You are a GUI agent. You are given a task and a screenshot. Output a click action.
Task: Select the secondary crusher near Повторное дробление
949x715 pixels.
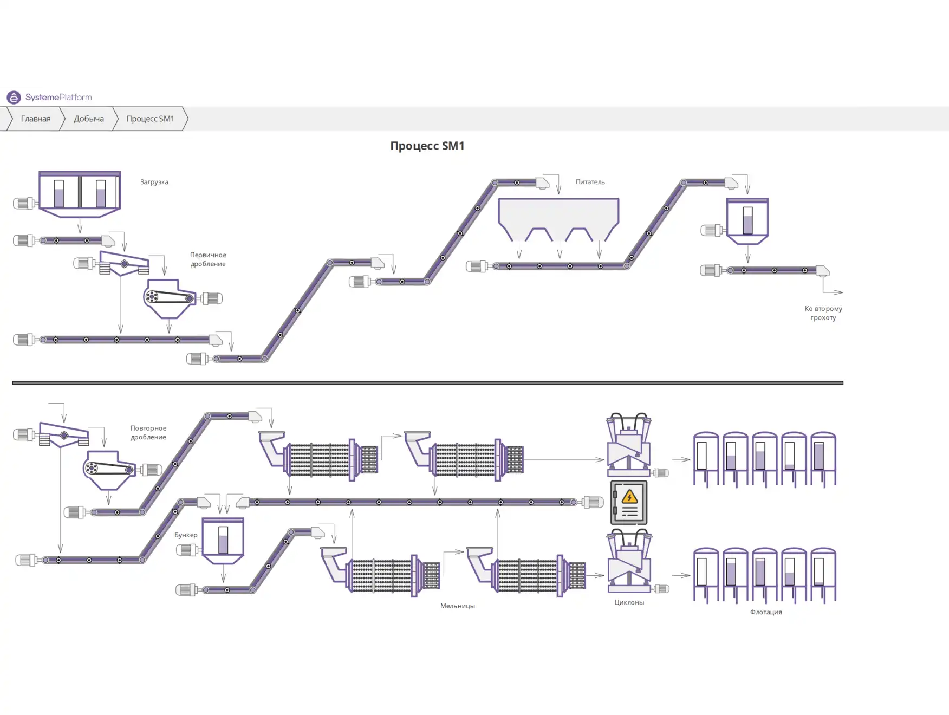click(x=109, y=469)
